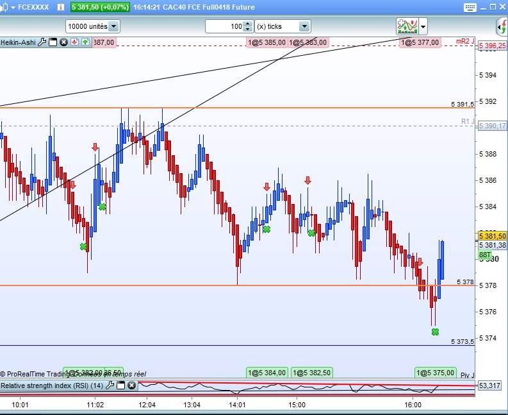Click the RSI value 53,317 tag
The width and height of the screenshot is (508, 415).
pos(489,385)
